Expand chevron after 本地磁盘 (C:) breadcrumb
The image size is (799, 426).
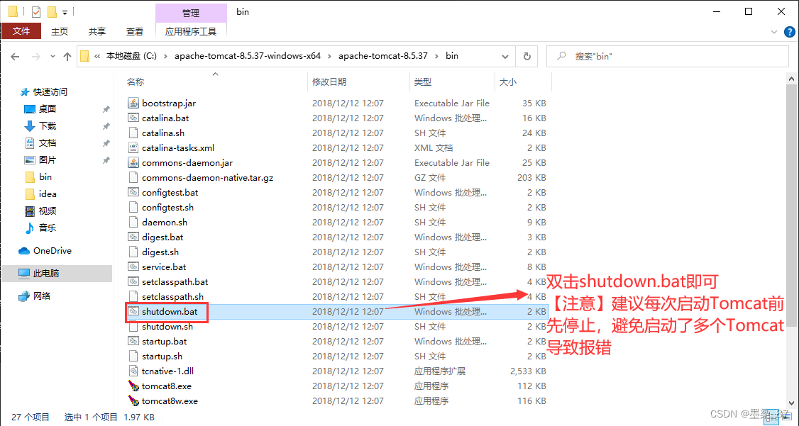coord(165,57)
